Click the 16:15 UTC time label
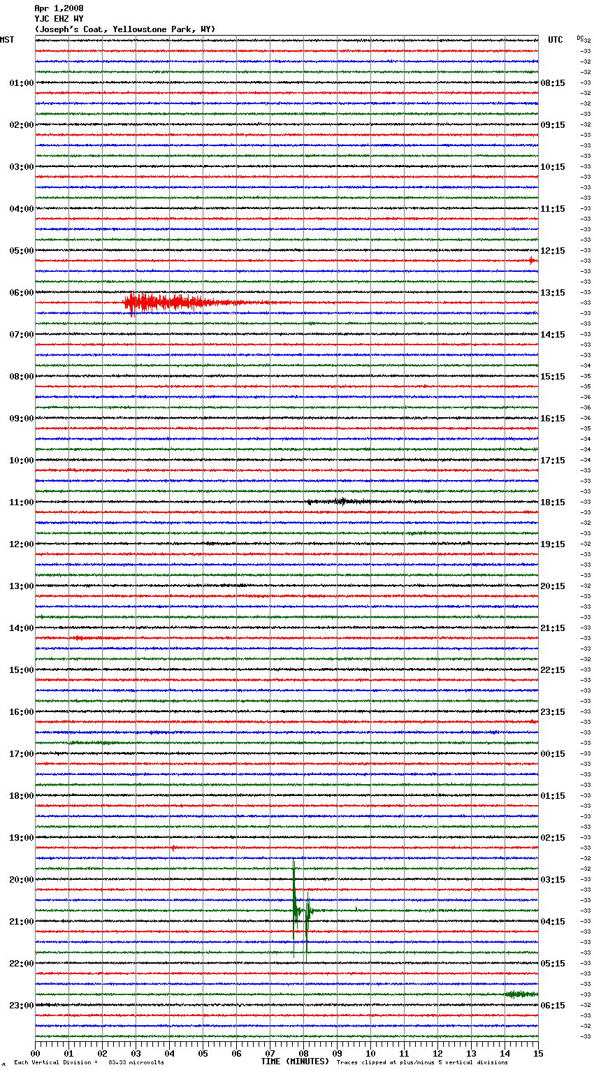594x1072 pixels. click(553, 419)
